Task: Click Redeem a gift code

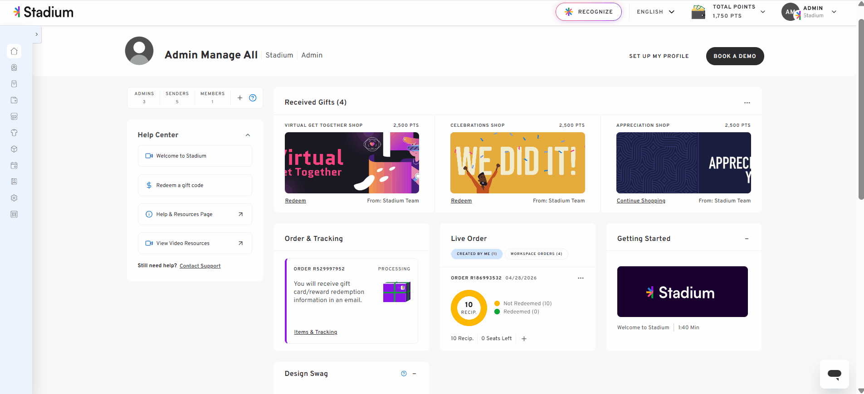Action: (x=195, y=185)
